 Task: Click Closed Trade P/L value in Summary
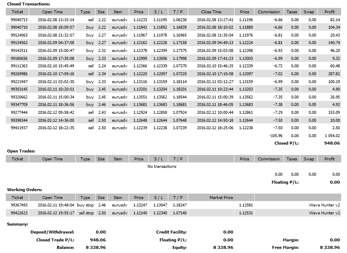[98, 240]
